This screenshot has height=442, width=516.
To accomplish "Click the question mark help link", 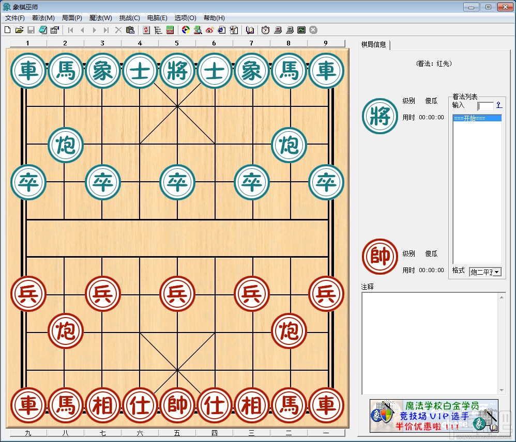I will [499, 105].
